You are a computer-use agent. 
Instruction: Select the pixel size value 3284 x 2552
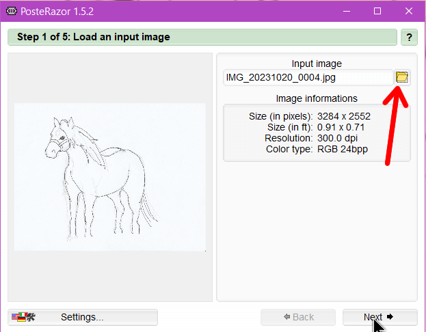point(344,116)
